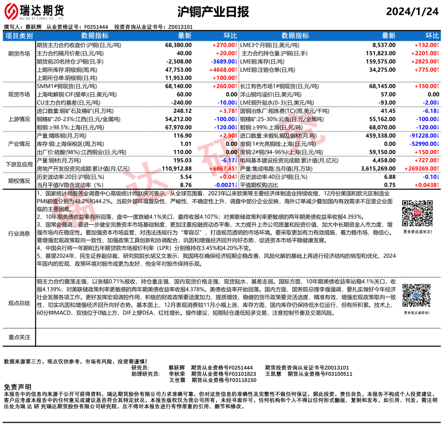This screenshot has height=425, width=443.
Task: Select the report date 2024/1/24
Action: click(412, 11)
